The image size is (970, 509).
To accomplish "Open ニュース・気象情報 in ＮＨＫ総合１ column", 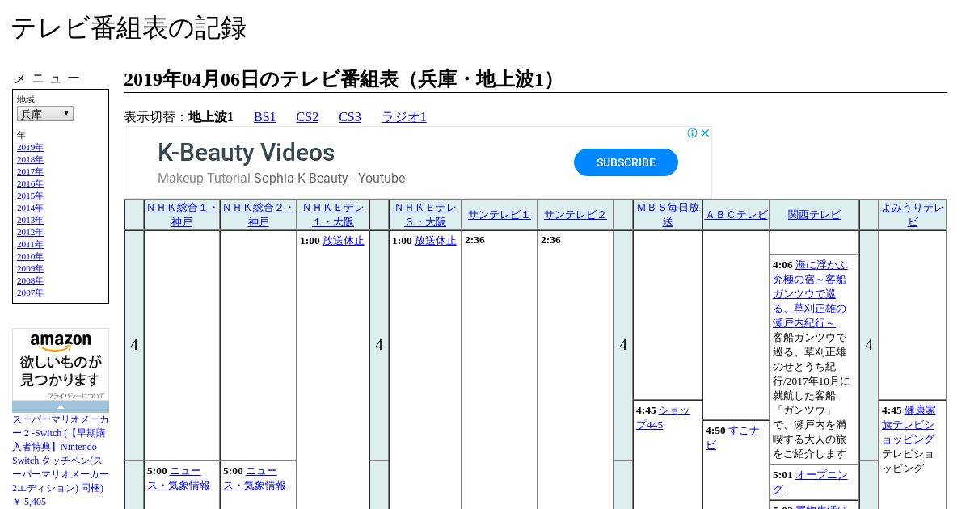I will pos(179,478).
